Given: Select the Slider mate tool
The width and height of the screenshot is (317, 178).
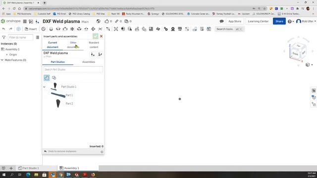Looking at the screenshot, I should (65, 29).
